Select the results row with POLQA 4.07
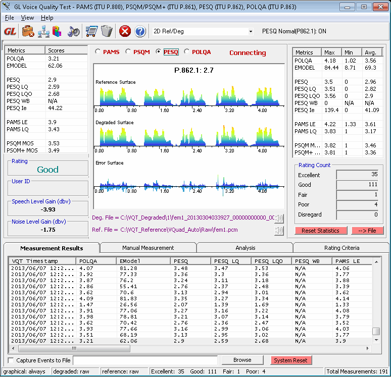 point(191,268)
